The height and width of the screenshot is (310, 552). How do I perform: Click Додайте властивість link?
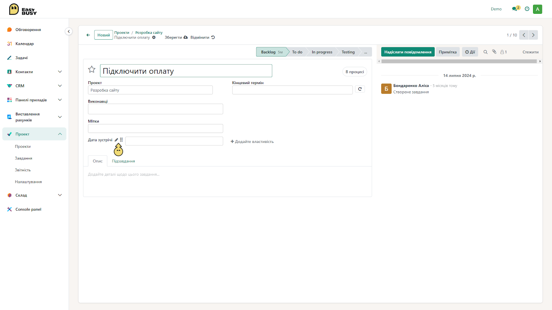(252, 142)
